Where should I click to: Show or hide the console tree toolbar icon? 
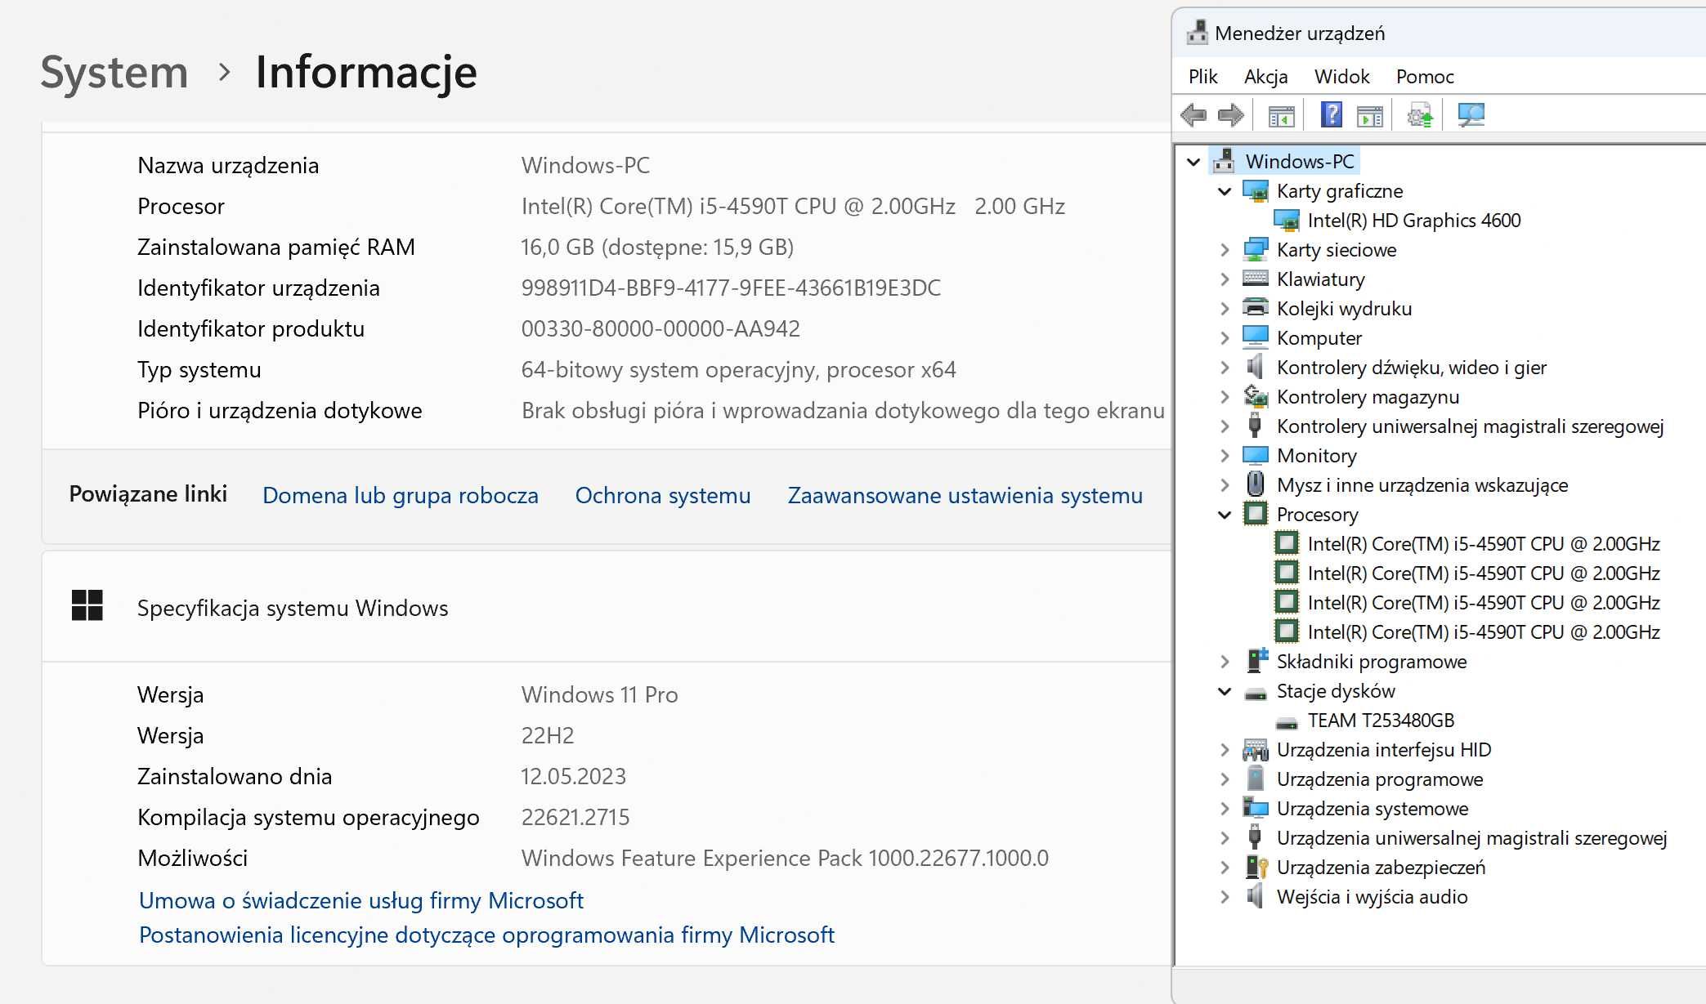1281,116
